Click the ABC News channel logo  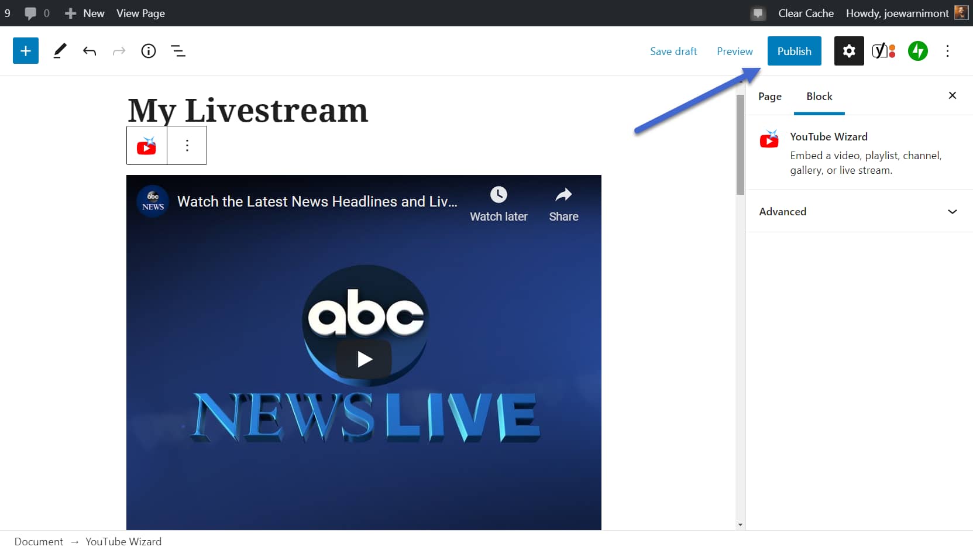click(x=153, y=201)
